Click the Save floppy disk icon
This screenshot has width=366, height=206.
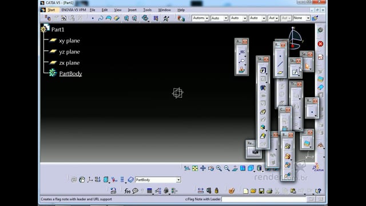click(261, 191)
